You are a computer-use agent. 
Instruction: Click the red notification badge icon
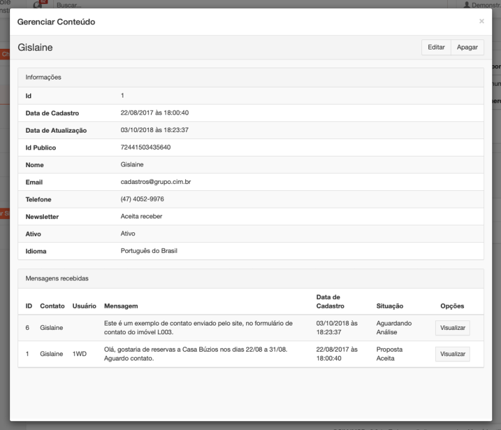pos(43,3)
